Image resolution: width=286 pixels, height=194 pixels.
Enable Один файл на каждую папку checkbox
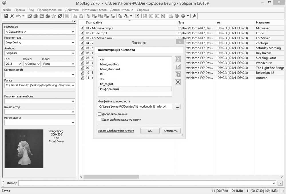[x=100, y=119]
